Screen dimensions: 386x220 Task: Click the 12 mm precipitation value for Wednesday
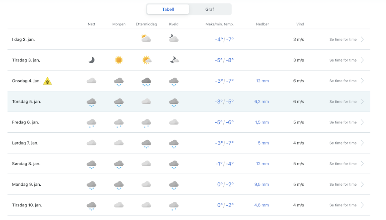[x=262, y=81]
